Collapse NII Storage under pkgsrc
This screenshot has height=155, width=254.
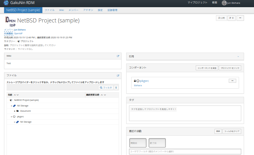[15, 122]
